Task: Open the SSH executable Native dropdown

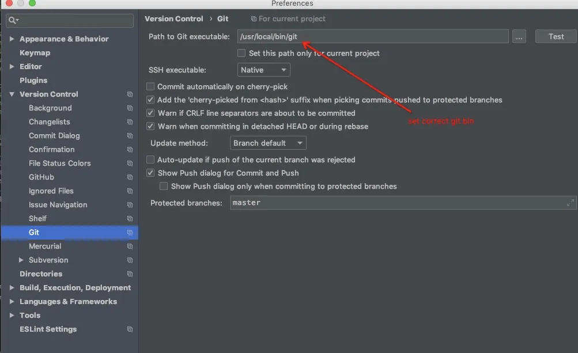Action: [x=263, y=70]
